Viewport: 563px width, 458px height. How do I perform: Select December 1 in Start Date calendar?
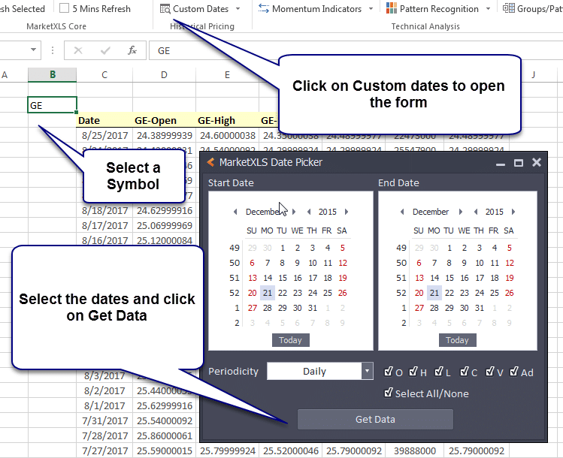coord(283,248)
